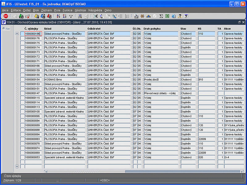Click the printer icon
247x185 pixels.
[80, 16]
